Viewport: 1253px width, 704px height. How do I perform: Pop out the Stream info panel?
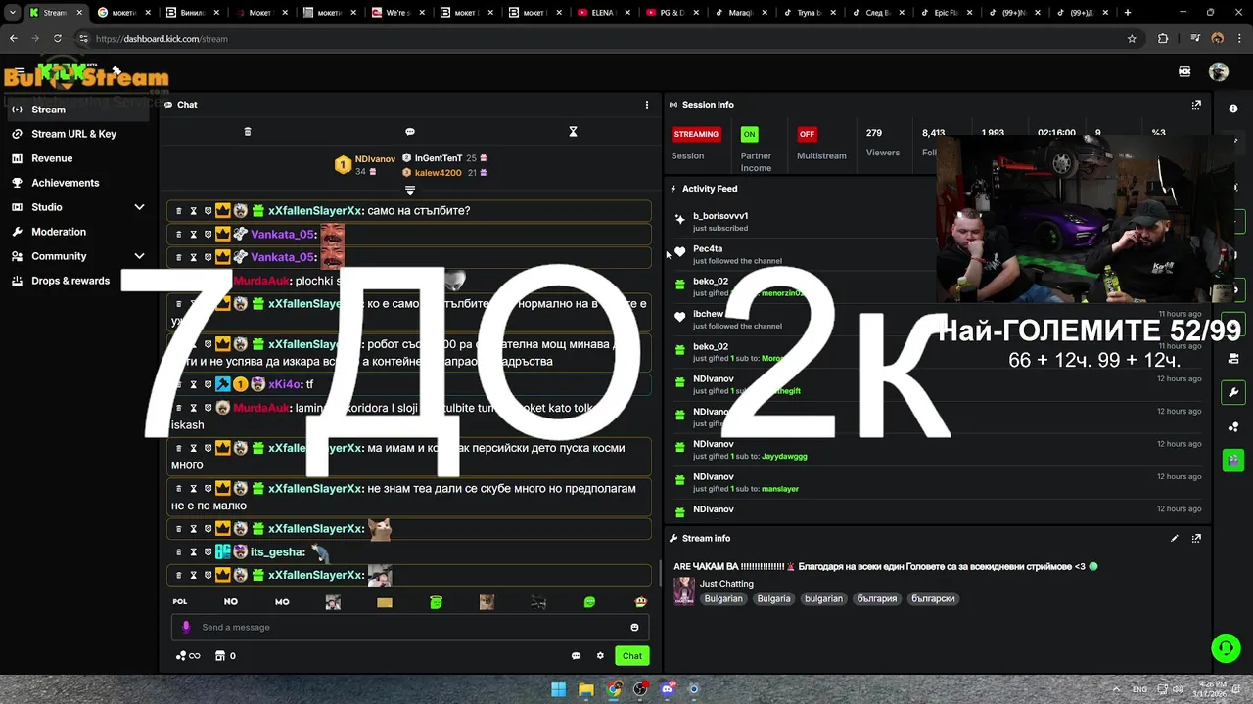pos(1196,538)
